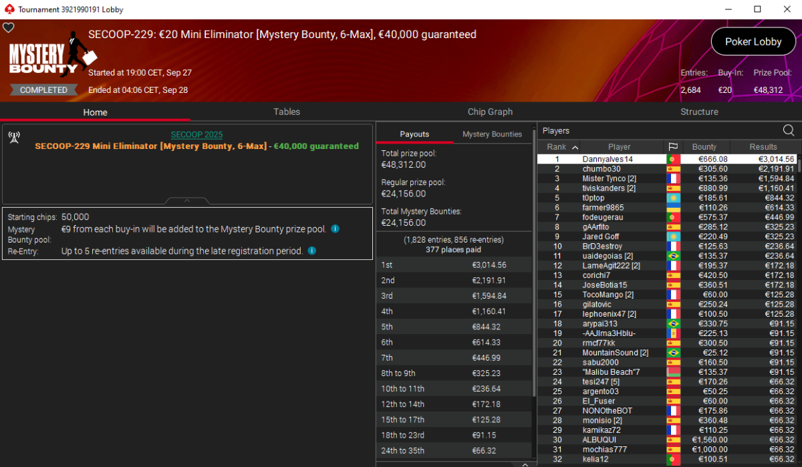Open player search magnifier icon
Viewport: 802px width, 467px height.
tap(789, 130)
